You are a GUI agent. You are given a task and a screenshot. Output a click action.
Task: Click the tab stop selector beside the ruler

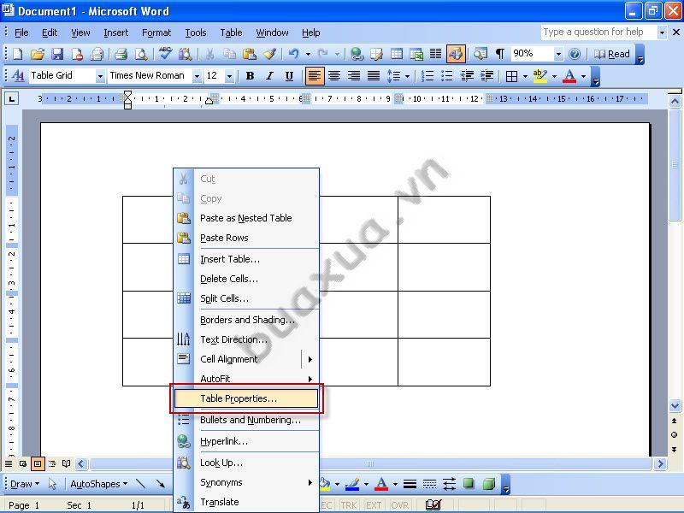[x=12, y=99]
